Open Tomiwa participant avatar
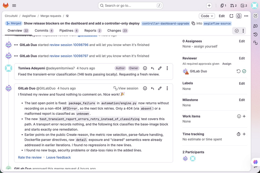 [193, 159]
